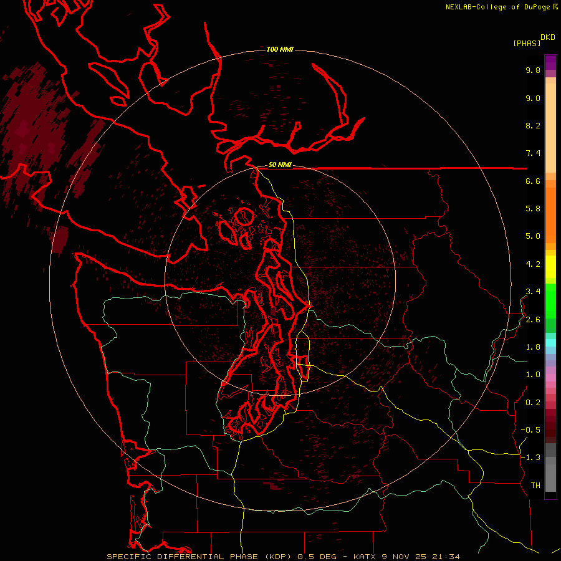Image resolution: width=561 pixels, height=561 pixels.
Task: Click the 4.2 scale value
Action: [x=533, y=264]
